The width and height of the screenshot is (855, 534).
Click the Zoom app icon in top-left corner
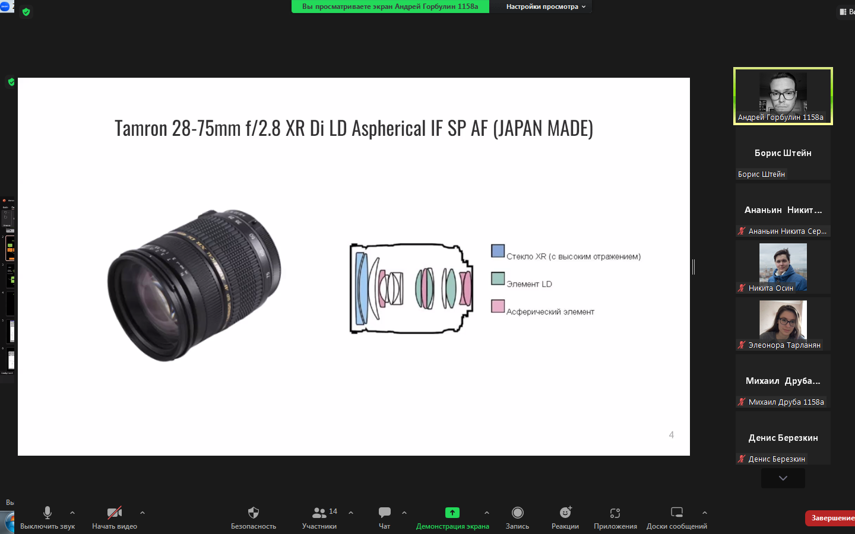(x=6, y=6)
